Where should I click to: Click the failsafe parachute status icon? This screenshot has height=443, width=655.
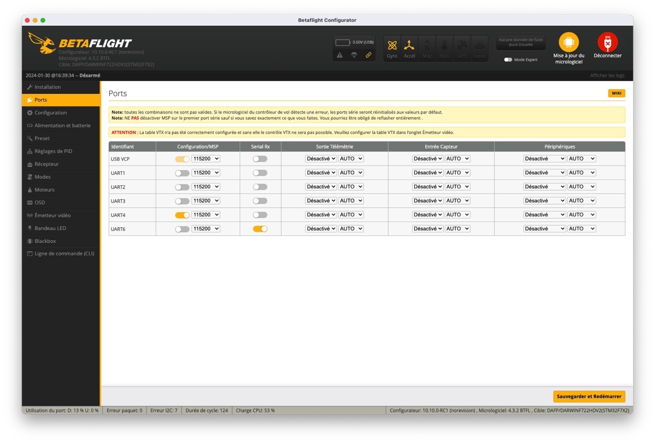[x=354, y=55]
